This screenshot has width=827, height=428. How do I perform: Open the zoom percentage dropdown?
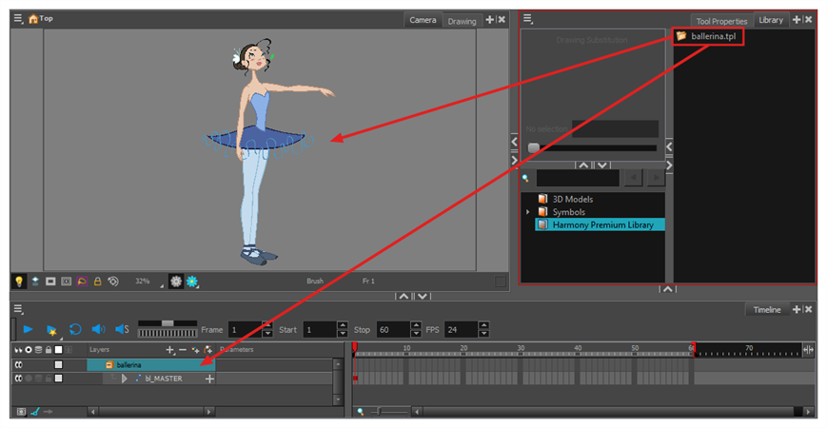(x=143, y=282)
